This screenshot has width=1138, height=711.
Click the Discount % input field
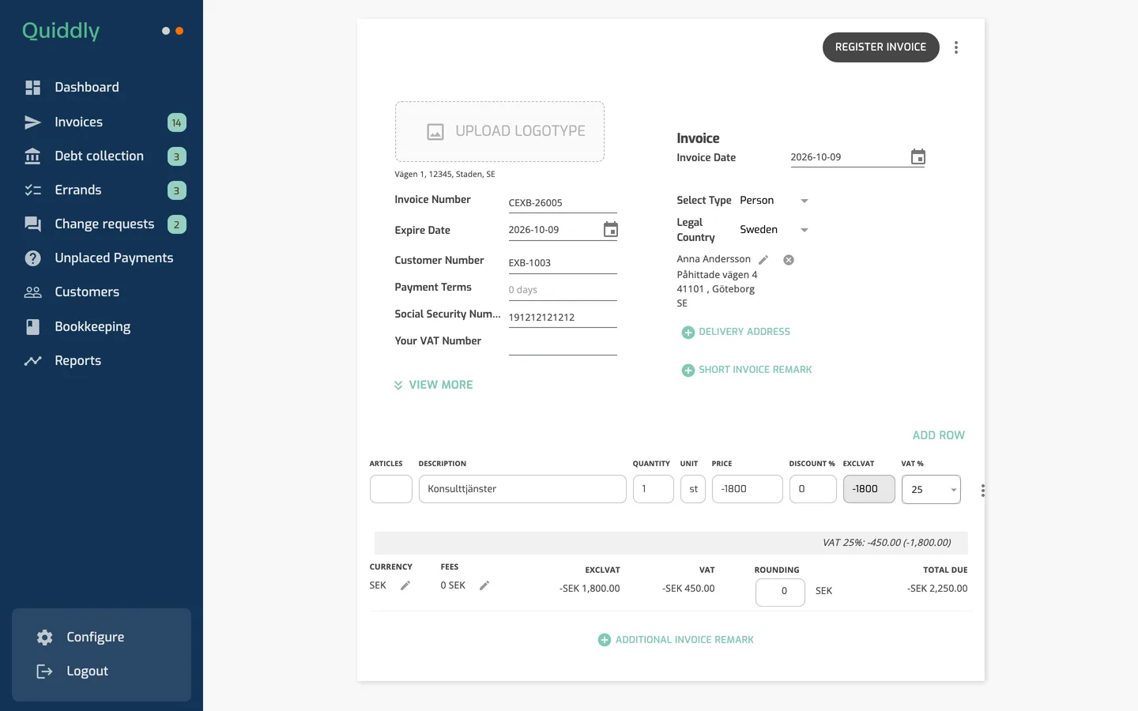813,489
